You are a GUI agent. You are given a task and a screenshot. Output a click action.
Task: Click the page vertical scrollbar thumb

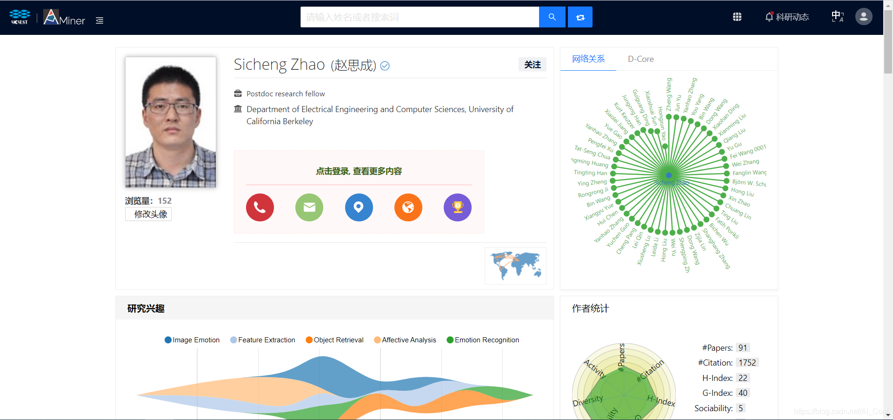(888, 42)
